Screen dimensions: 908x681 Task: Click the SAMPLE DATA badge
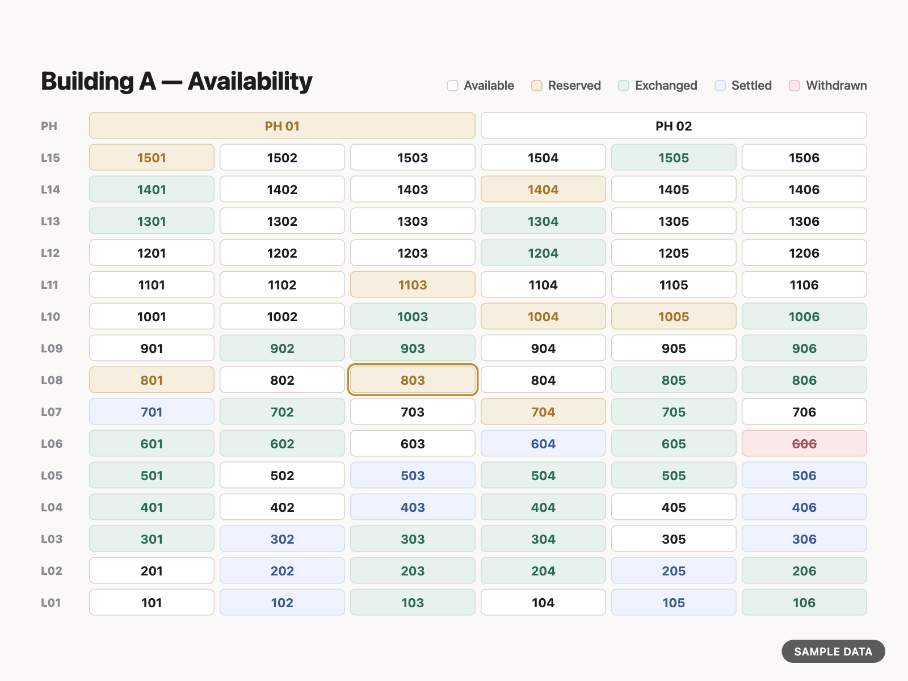(x=833, y=651)
